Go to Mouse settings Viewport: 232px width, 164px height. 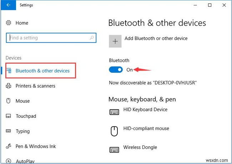coord(22,101)
